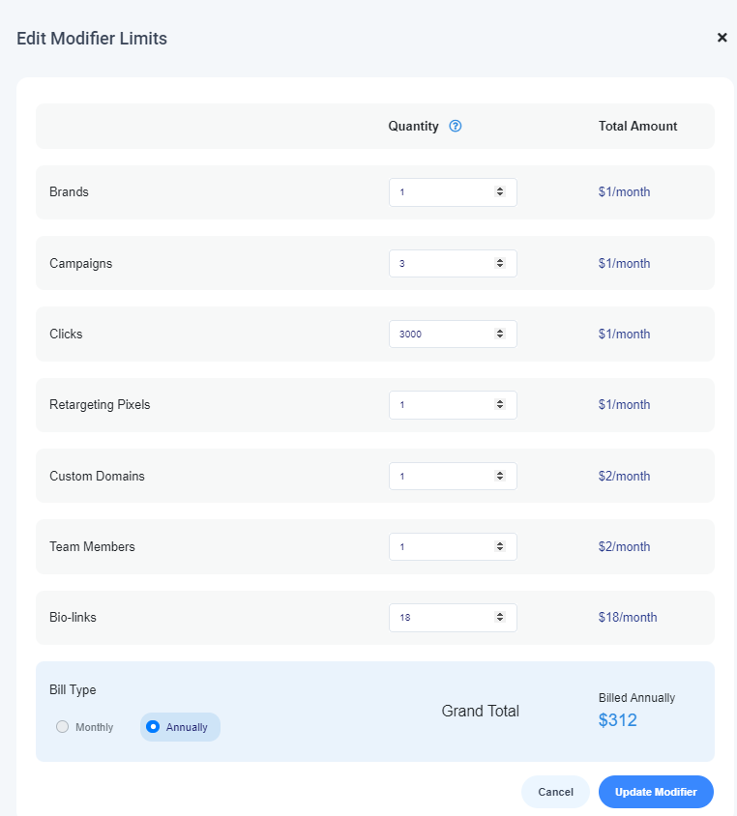This screenshot has height=816, width=737.
Task: Focus the Retargeting Pixels quantity input
Action: tap(440, 405)
